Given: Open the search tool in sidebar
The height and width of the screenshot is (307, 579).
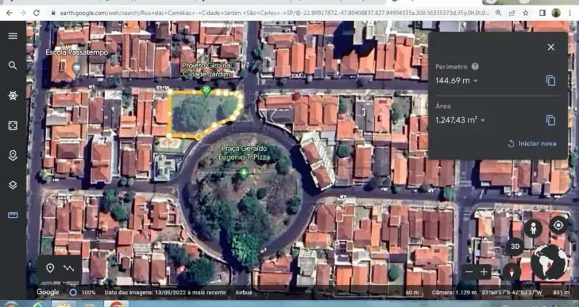Looking at the screenshot, I should 13,65.
